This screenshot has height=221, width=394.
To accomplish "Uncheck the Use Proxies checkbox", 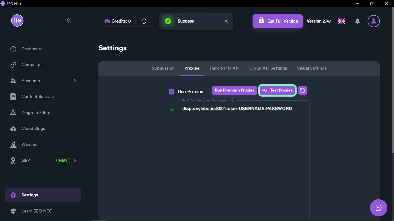I will pyautogui.click(x=172, y=92).
